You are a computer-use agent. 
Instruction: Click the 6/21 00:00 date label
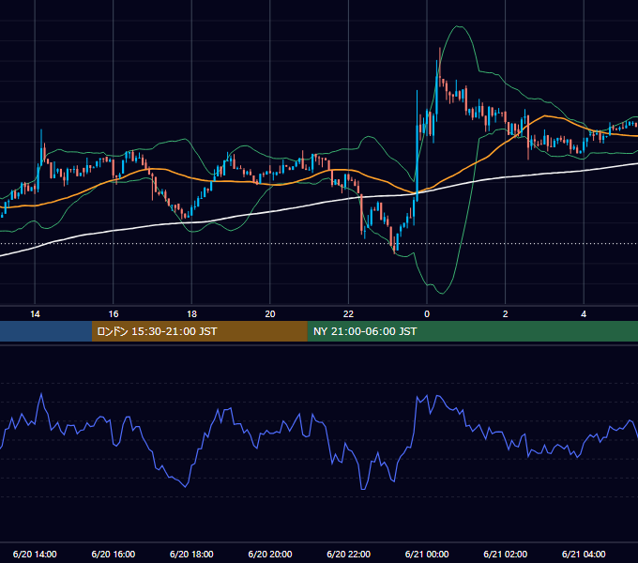click(x=427, y=554)
